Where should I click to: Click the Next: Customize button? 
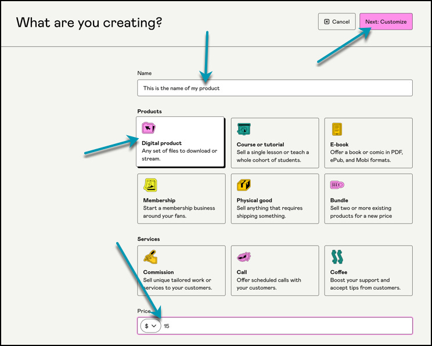386,21
